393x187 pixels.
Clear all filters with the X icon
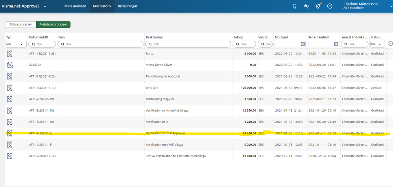point(390,44)
